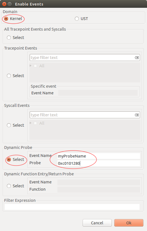Click the Probe address field containing 0xc0101280
This screenshot has height=231, width=147.
click(x=98, y=163)
